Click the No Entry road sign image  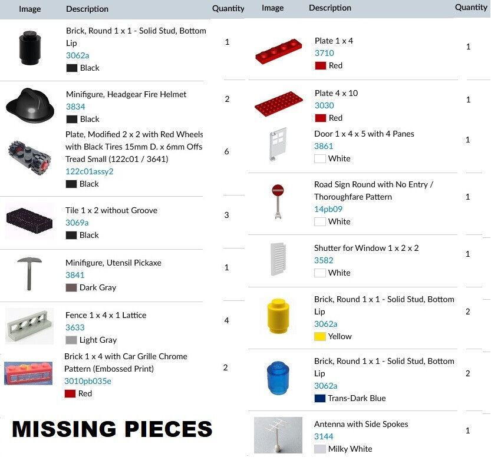point(278,201)
